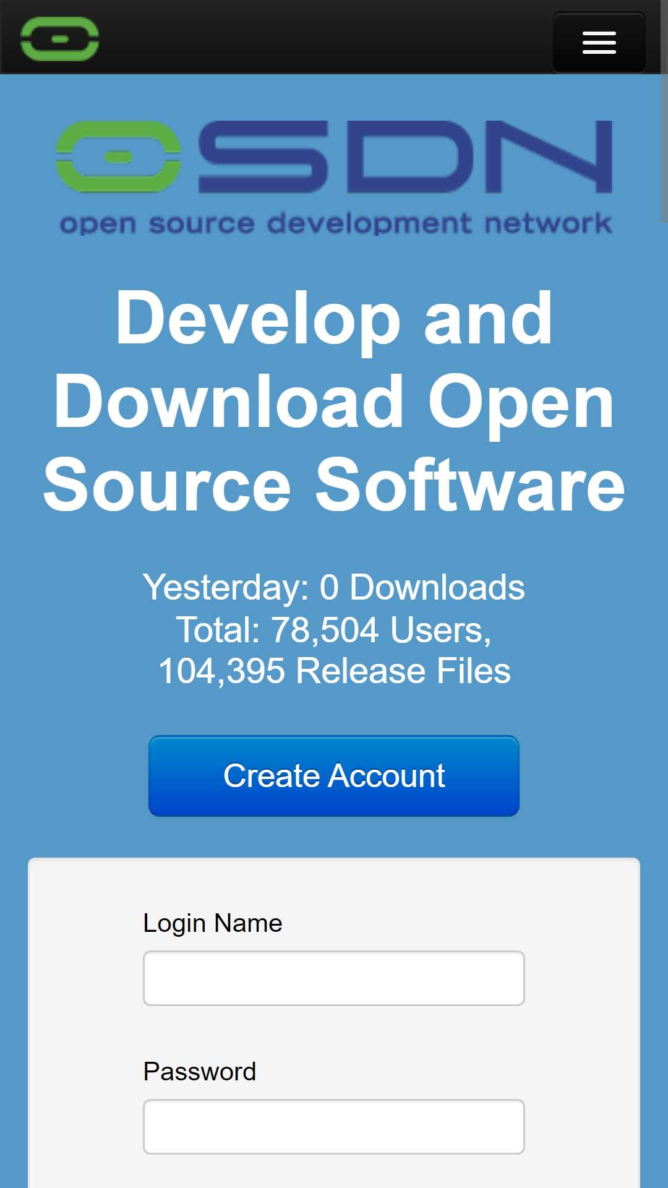
Task: Focus the Password input field
Action: coord(334,1127)
